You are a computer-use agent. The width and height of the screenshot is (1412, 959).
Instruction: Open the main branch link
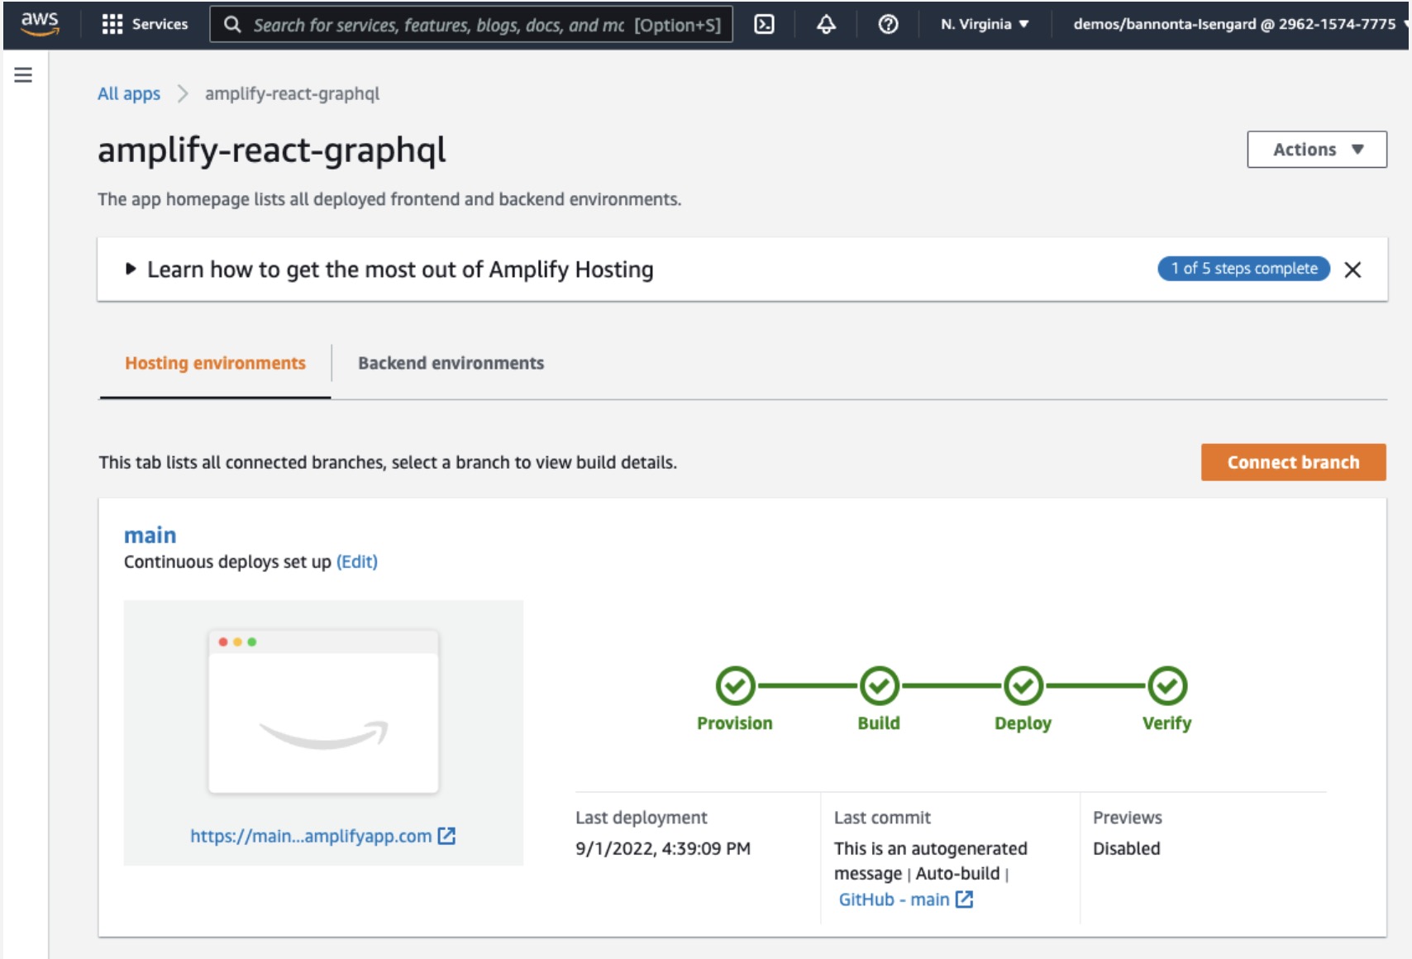150,535
